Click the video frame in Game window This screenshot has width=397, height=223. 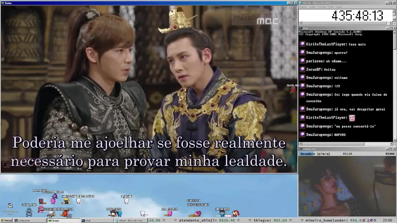(149, 89)
